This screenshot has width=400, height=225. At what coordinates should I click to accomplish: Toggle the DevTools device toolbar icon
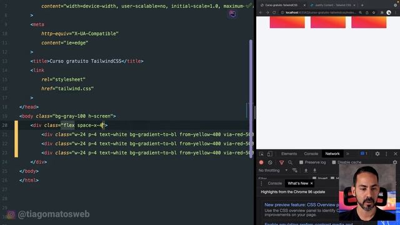coord(269,154)
